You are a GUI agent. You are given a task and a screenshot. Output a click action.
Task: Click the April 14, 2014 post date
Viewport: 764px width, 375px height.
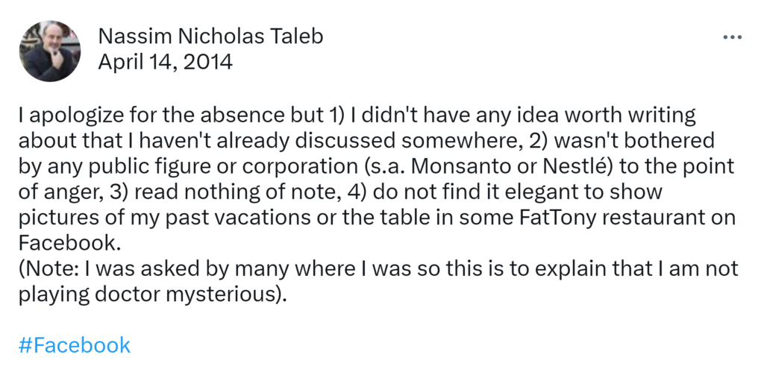(x=165, y=61)
